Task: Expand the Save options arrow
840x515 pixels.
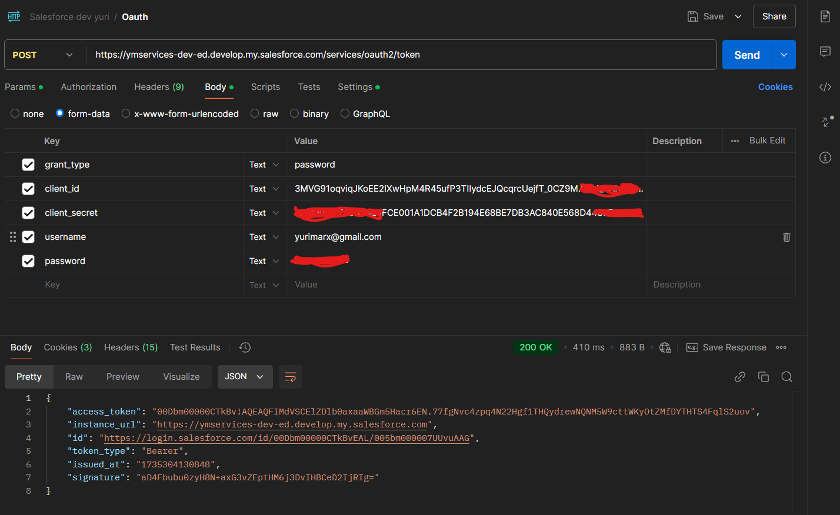Action: [738, 16]
